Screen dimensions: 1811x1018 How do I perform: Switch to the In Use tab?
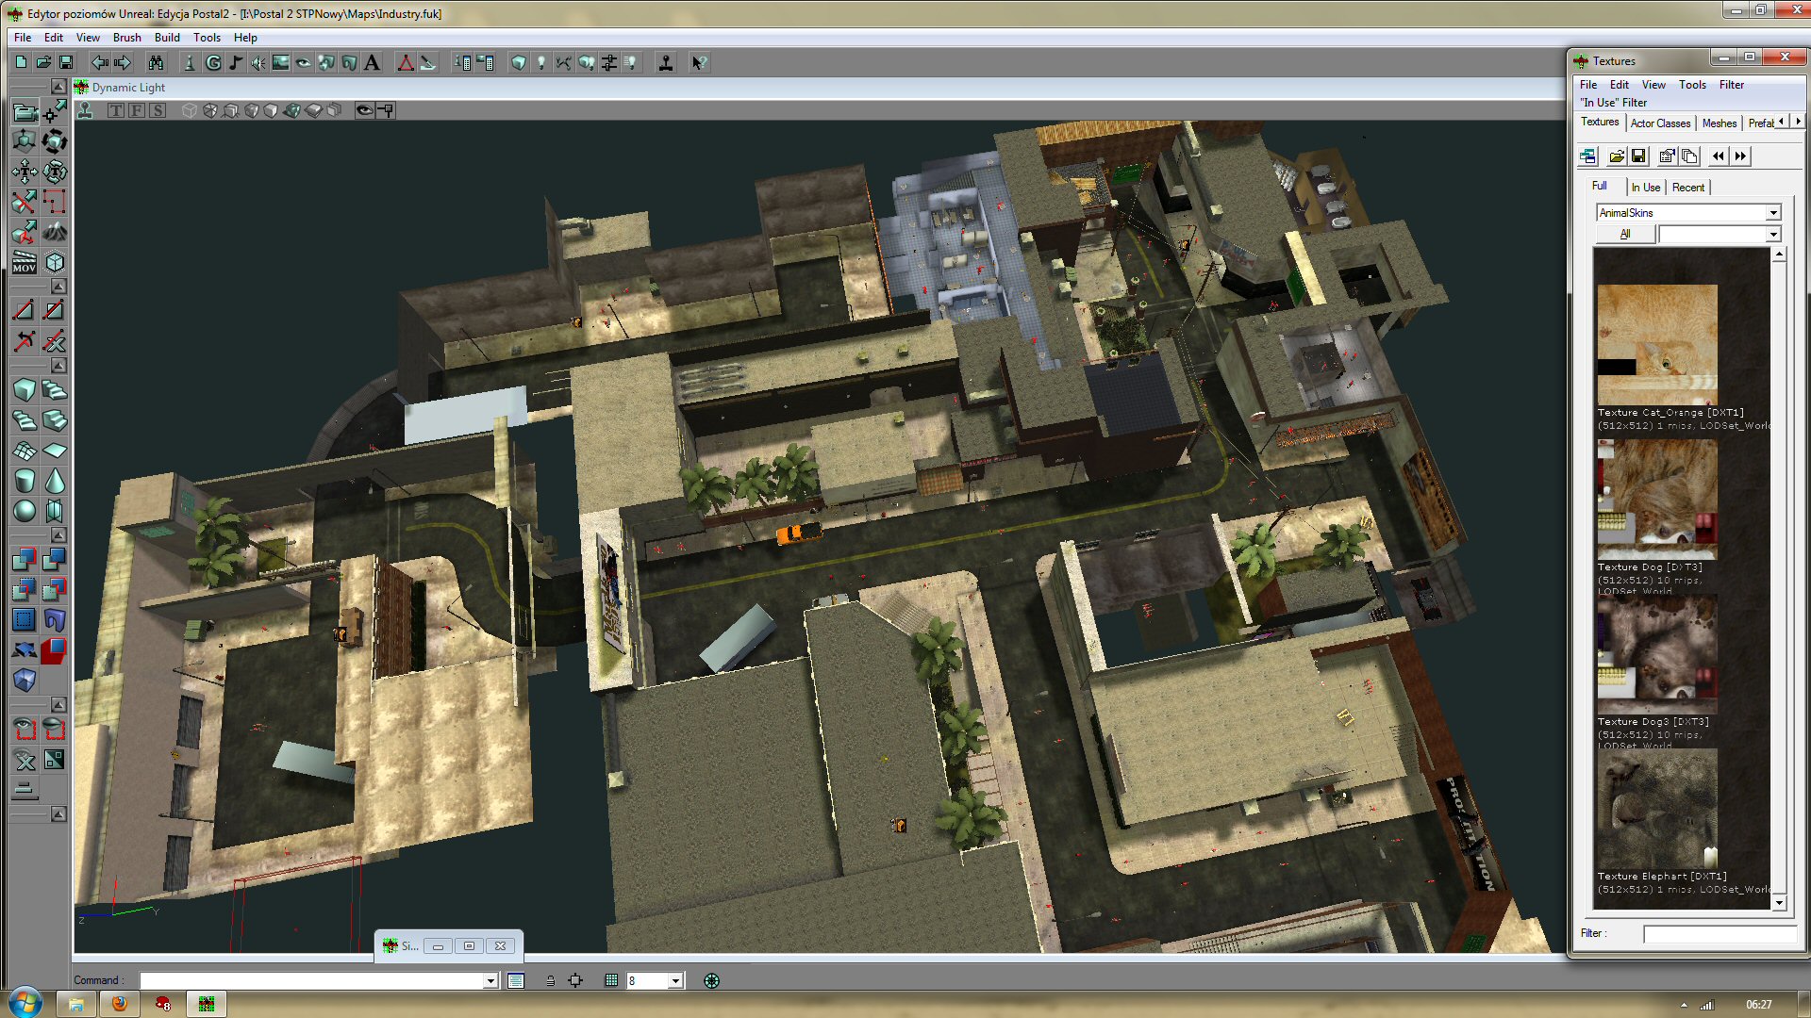(x=1645, y=188)
